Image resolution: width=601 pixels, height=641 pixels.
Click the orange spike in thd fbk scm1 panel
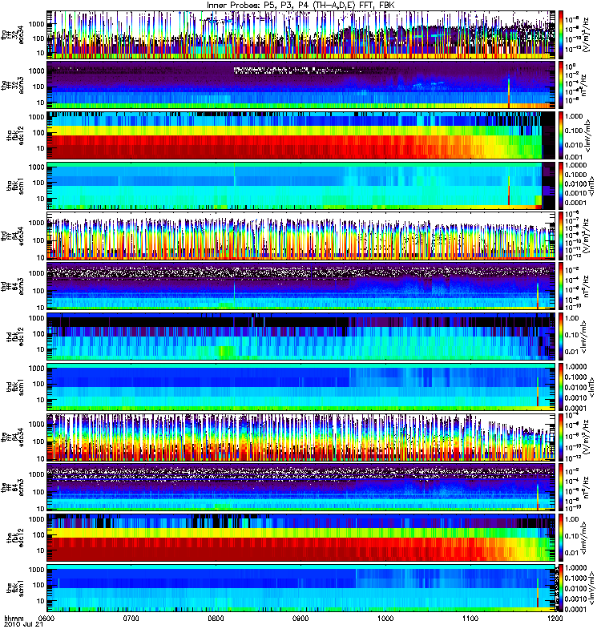tap(538, 393)
